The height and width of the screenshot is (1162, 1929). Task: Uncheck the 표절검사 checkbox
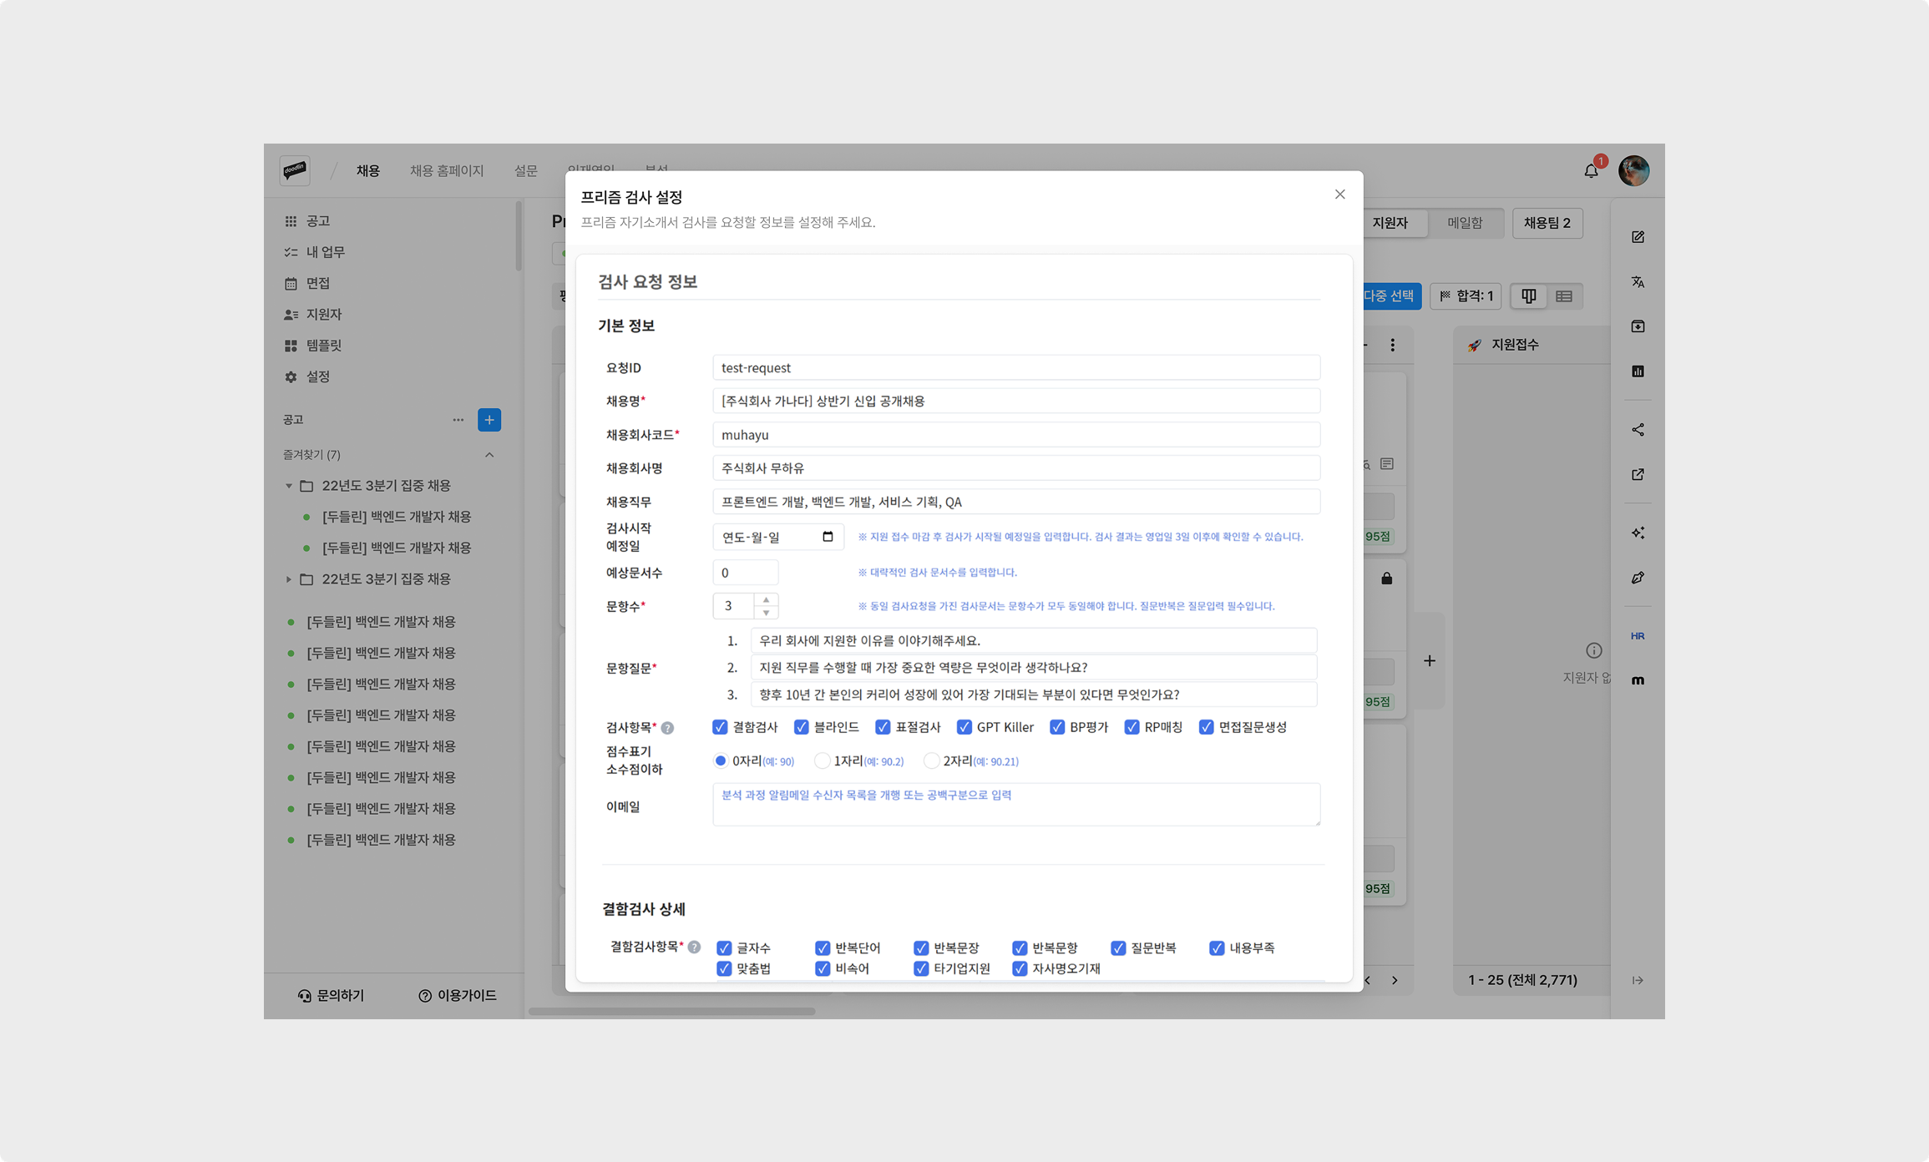click(x=883, y=727)
